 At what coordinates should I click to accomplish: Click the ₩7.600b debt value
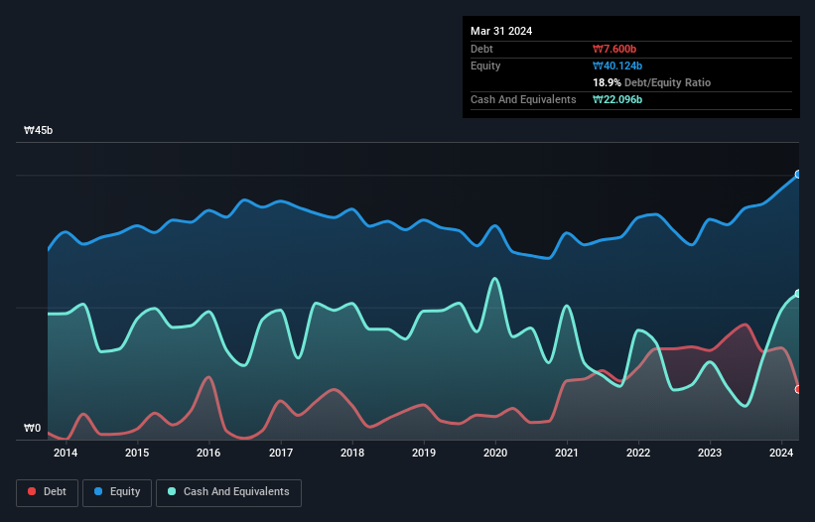pos(614,49)
